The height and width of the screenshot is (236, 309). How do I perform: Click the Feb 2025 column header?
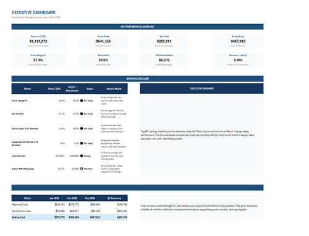72,198
